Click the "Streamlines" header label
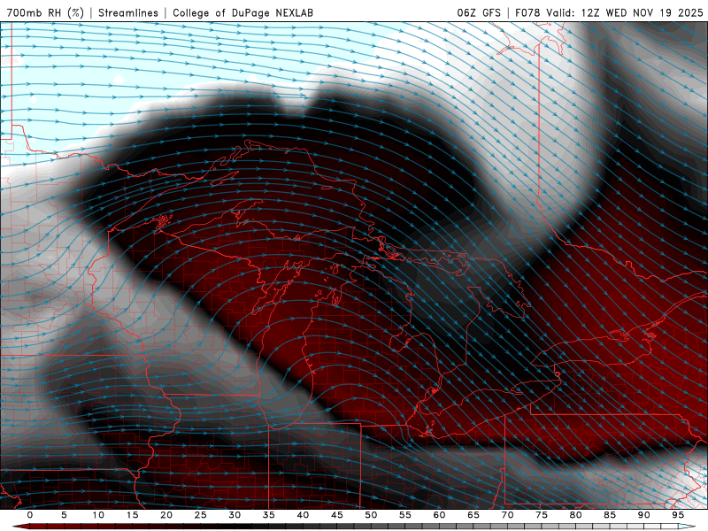Image resolution: width=708 pixels, height=531 pixels. point(128,12)
